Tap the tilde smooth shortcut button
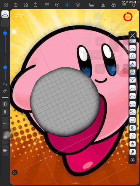The height and width of the screenshot is (186, 140). point(5,123)
